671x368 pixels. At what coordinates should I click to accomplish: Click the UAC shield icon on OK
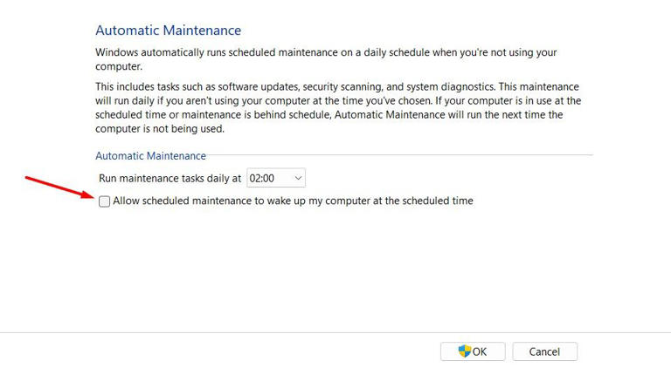465,351
